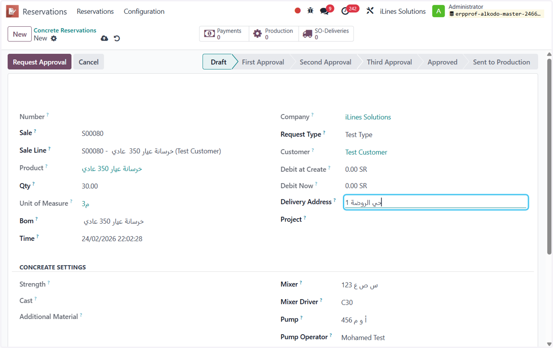Click the Request Approval button
Viewport: 553px width, 348px height.
[40, 62]
